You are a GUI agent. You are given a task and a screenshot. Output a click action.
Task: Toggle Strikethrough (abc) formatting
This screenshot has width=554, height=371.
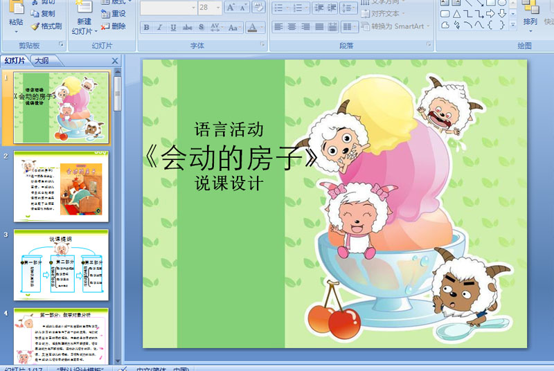point(187,27)
